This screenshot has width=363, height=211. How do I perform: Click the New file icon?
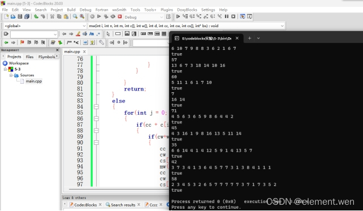pos(6,16)
